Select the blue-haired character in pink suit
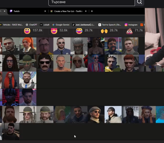Screen dimensions: 164x143 [x=96, y=63]
